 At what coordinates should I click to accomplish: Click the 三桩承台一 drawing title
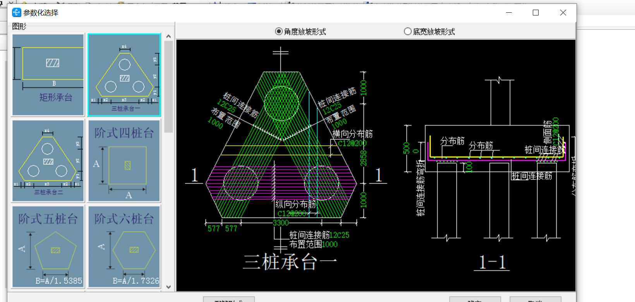[290, 262]
